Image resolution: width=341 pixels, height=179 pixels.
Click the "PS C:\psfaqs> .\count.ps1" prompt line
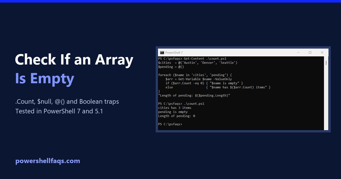[x=181, y=104]
